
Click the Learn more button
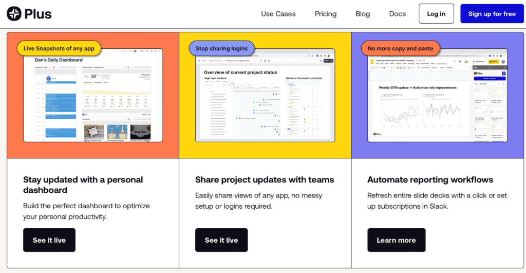point(396,240)
